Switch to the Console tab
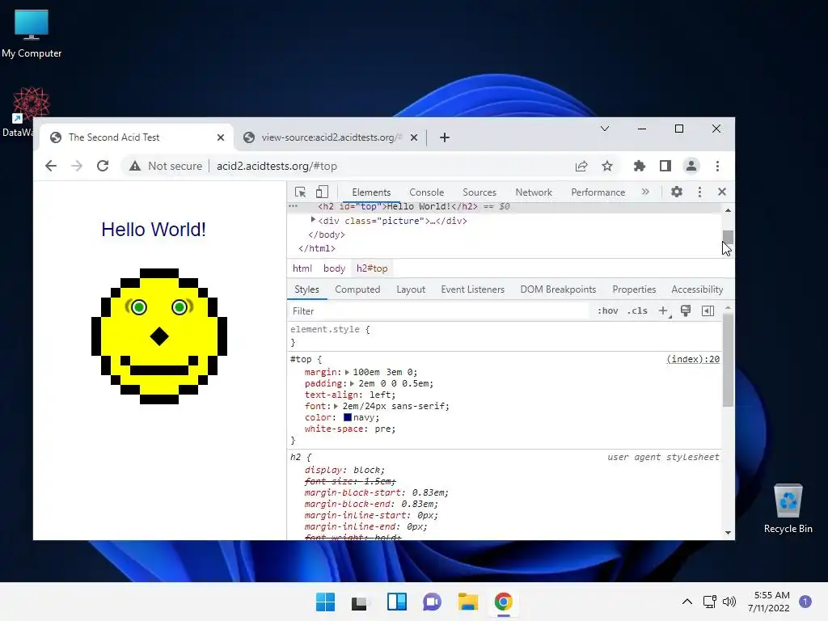Screen dimensions: 828x621 pos(426,192)
